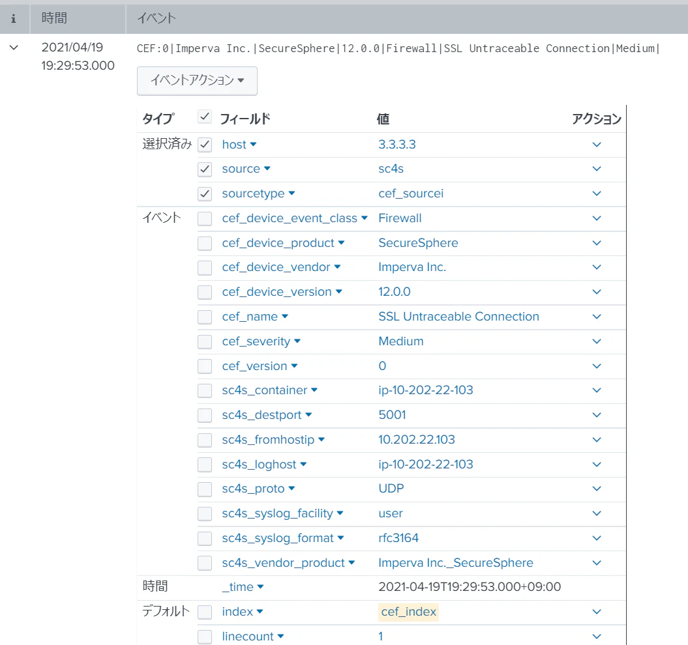Expand the action chevron for linecount row
Viewport: 688px width, 645px height.
[597, 637]
